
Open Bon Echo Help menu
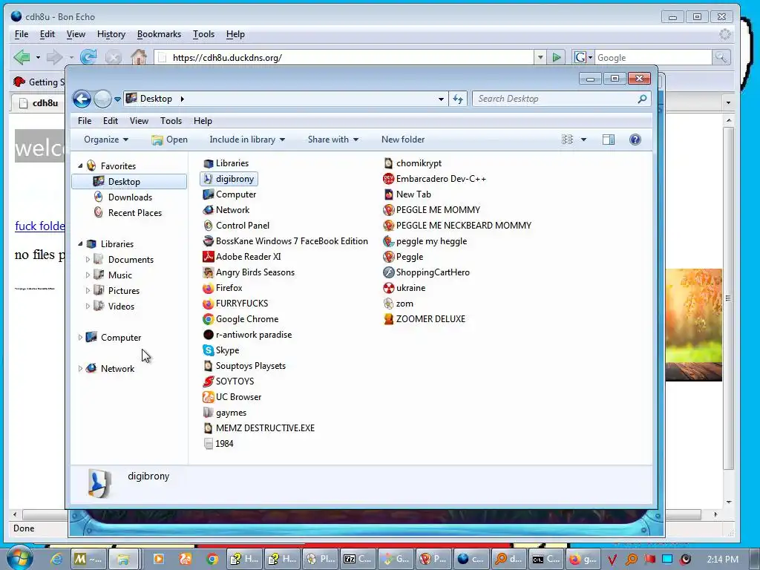tap(235, 34)
